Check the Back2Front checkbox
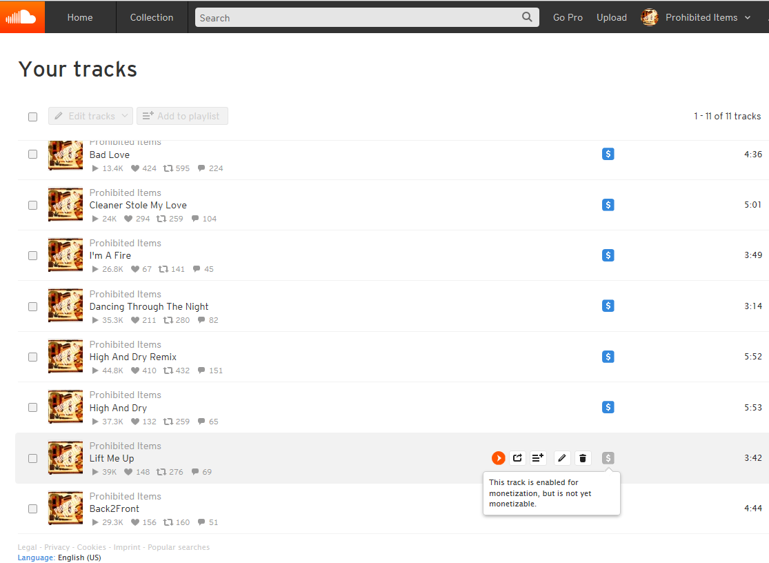 pyautogui.click(x=33, y=508)
